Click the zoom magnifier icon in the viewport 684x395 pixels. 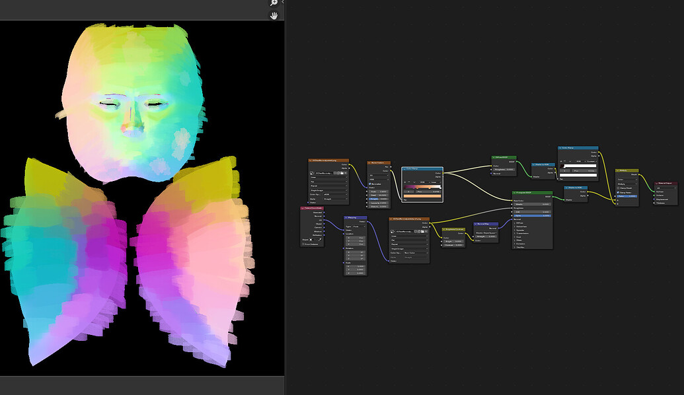pyautogui.click(x=274, y=2)
